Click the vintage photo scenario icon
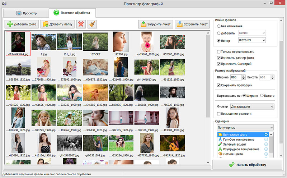 click(x=220, y=134)
